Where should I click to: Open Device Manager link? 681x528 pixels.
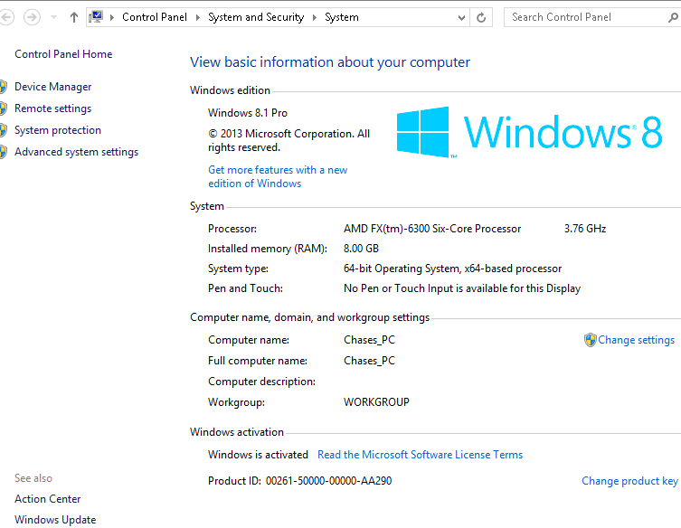tap(53, 87)
